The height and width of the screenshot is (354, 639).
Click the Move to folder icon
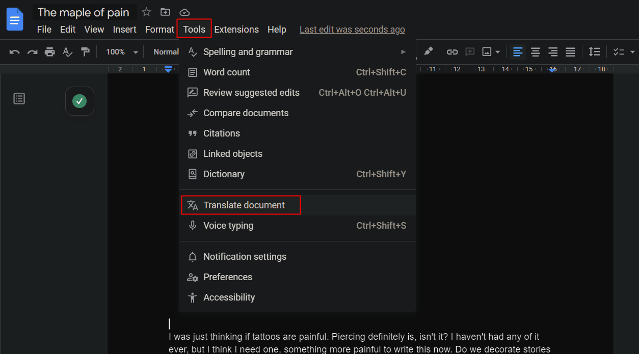tap(165, 12)
